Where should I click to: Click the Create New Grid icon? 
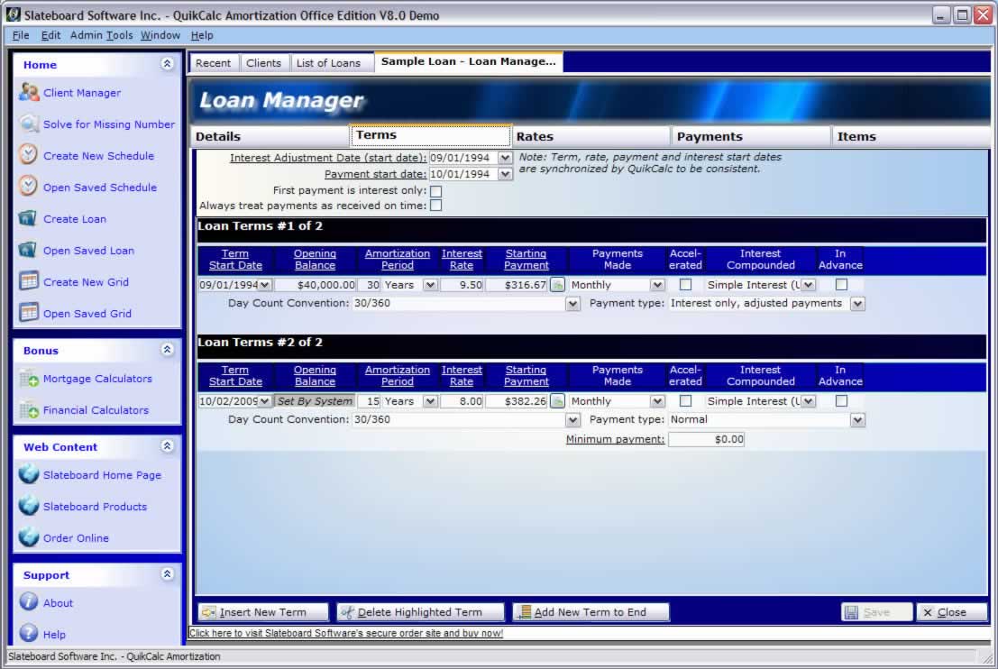click(29, 281)
